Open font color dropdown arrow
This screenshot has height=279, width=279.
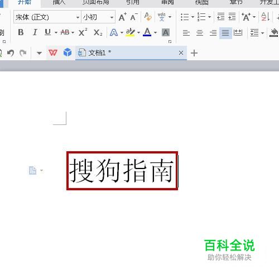click(155, 33)
